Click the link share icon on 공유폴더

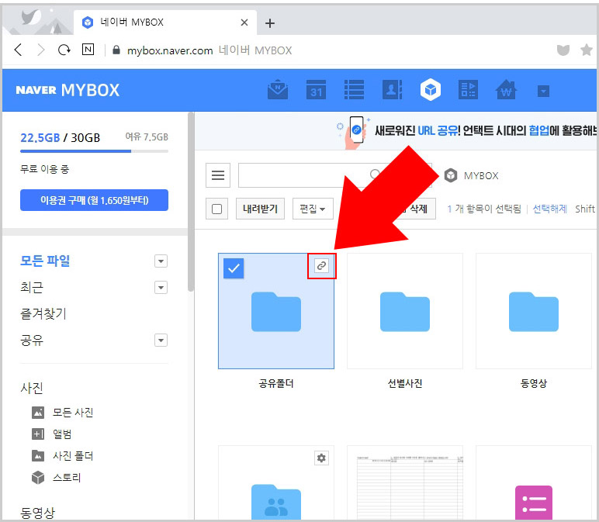point(322,266)
